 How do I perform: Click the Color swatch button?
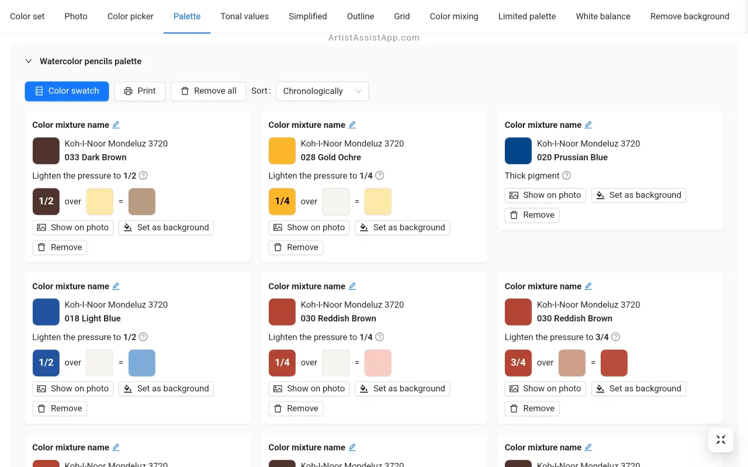pyautogui.click(x=67, y=91)
